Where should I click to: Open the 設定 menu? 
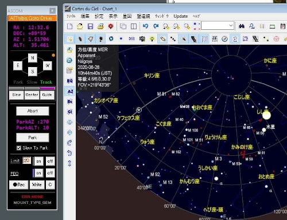[99, 16]
